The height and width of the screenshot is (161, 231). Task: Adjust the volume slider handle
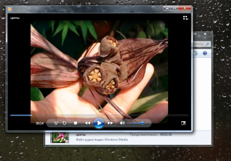(142, 123)
